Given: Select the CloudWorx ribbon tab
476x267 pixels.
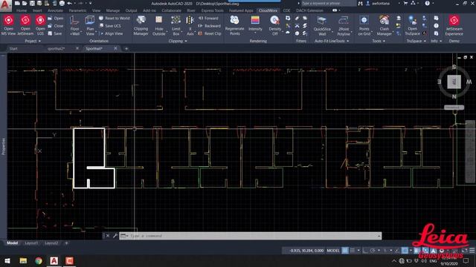Looking at the screenshot, I should coord(268,10).
